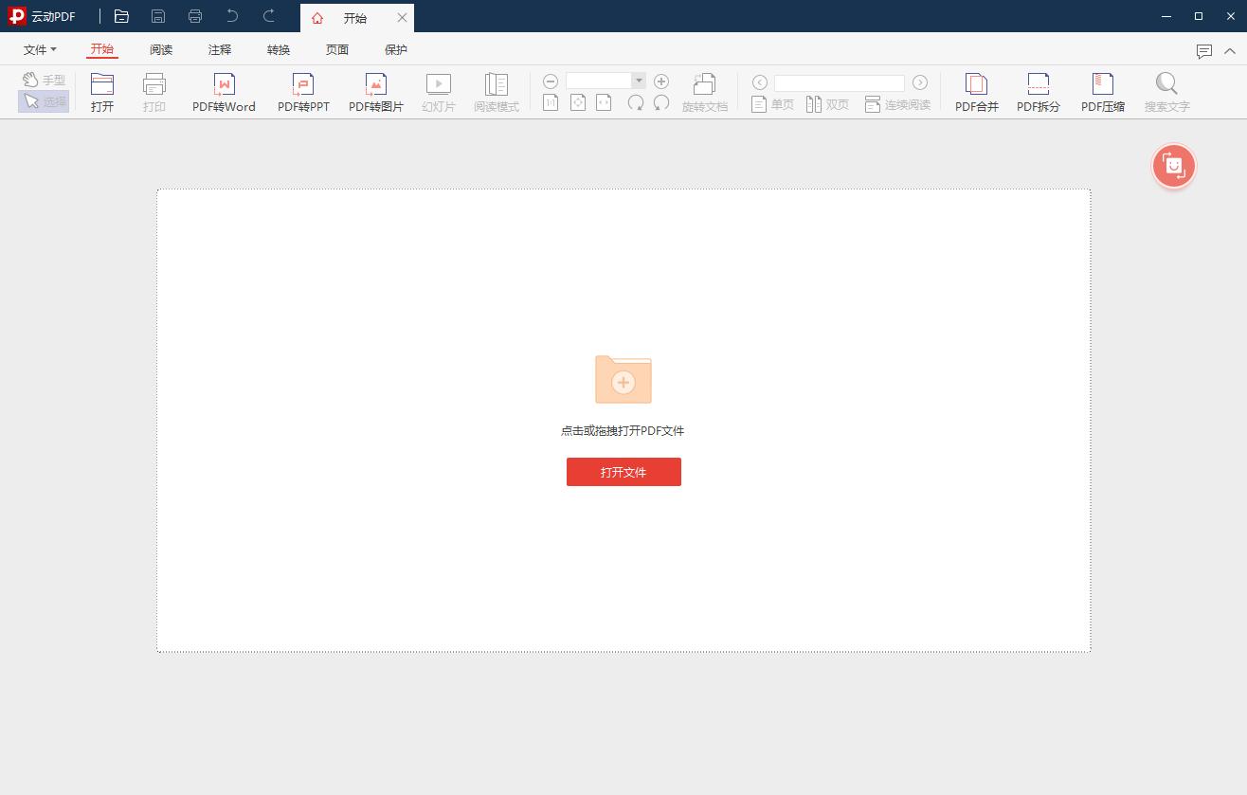The image size is (1247, 795).
Task: Set actual size 1:1 view
Action: pos(551,102)
